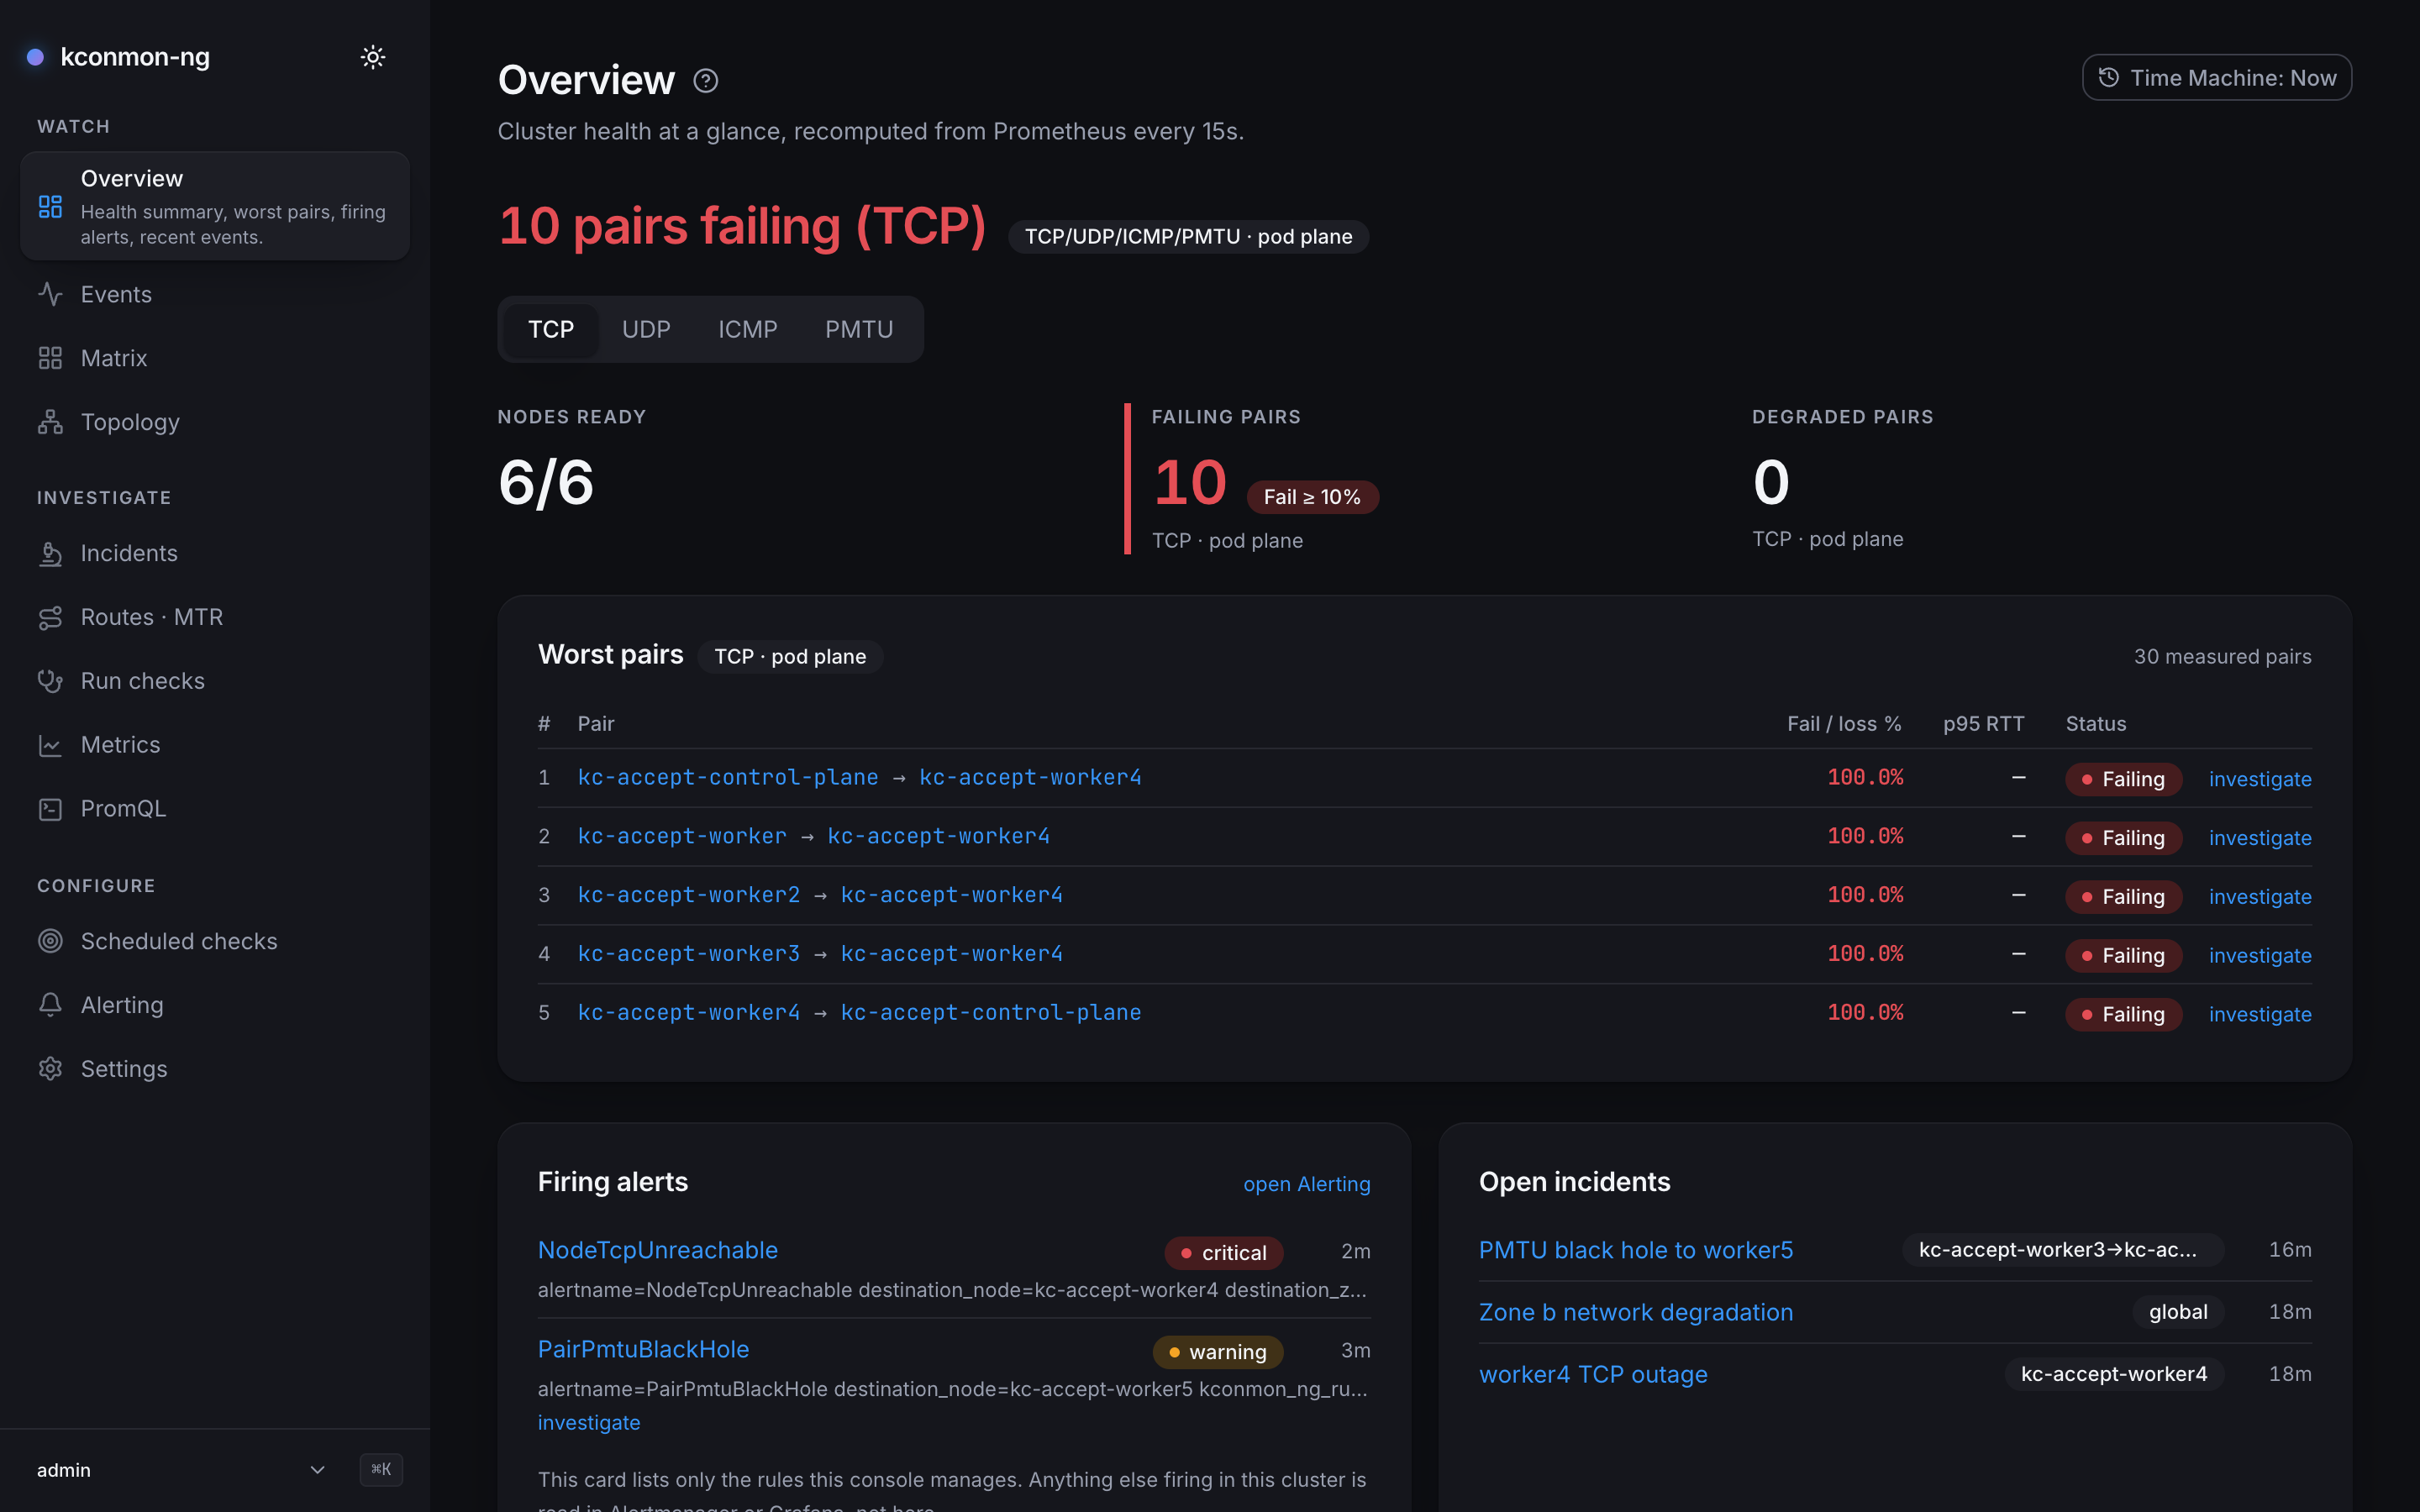Open 'Zone b network degradation' incident
The image size is (2420, 1512).
tap(1636, 1312)
